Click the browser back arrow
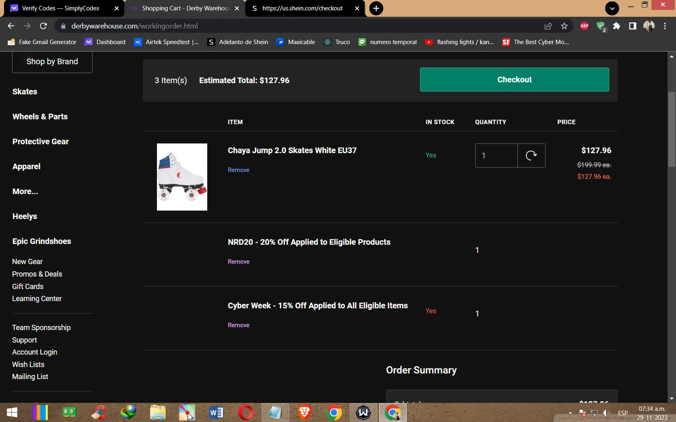 point(11,26)
